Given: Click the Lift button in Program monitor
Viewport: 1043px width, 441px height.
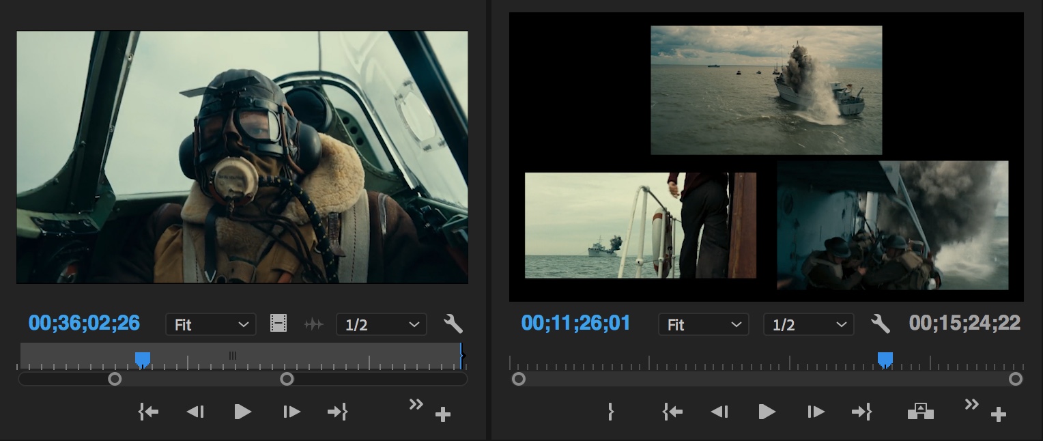Looking at the screenshot, I should (x=920, y=412).
